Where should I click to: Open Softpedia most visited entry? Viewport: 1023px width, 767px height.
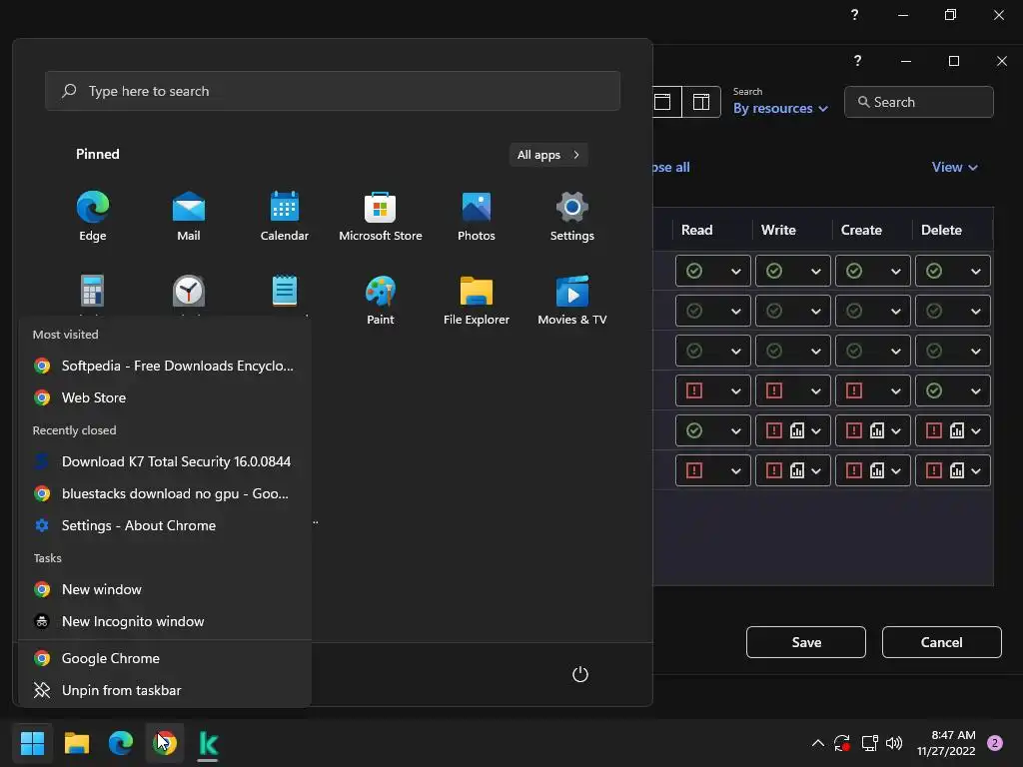click(165, 366)
